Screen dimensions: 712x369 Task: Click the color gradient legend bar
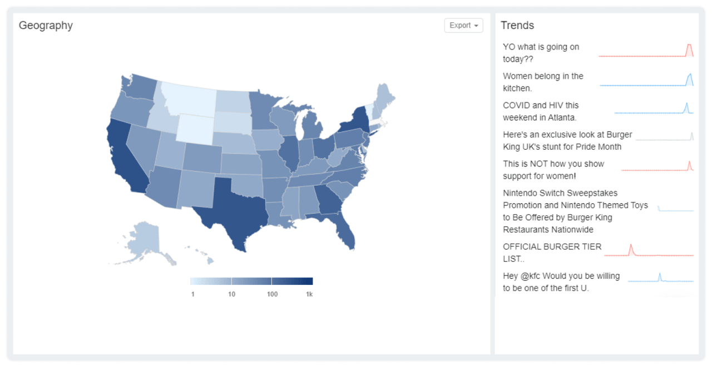(x=251, y=281)
